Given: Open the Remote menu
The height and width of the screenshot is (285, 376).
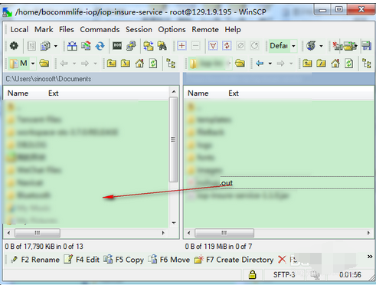Looking at the screenshot, I should tap(205, 30).
